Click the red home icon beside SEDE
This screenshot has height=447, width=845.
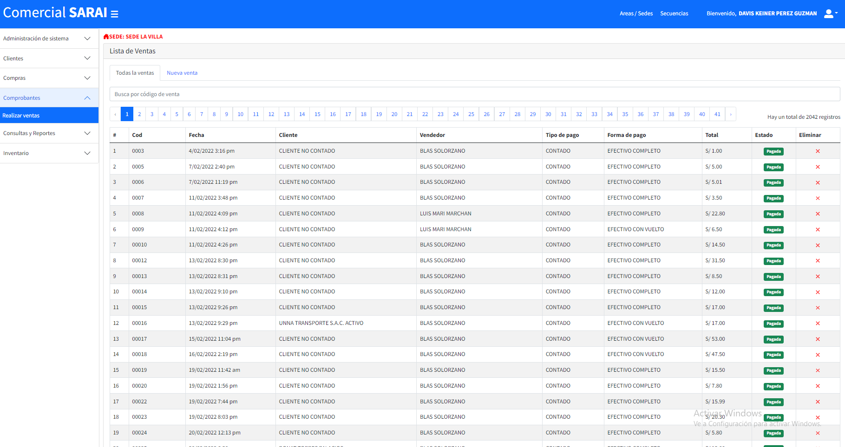106,37
